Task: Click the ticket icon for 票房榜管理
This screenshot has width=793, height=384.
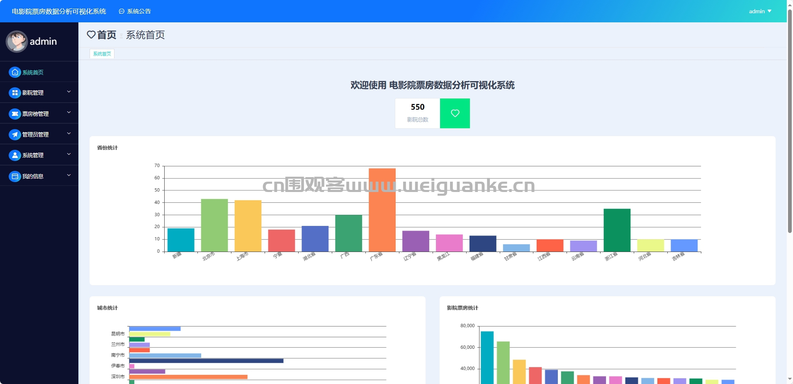Action: (x=15, y=114)
